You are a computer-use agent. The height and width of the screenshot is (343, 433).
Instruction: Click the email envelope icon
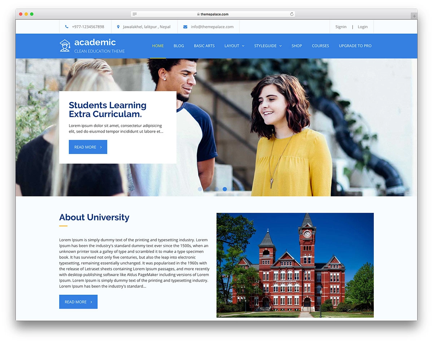pos(185,27)
